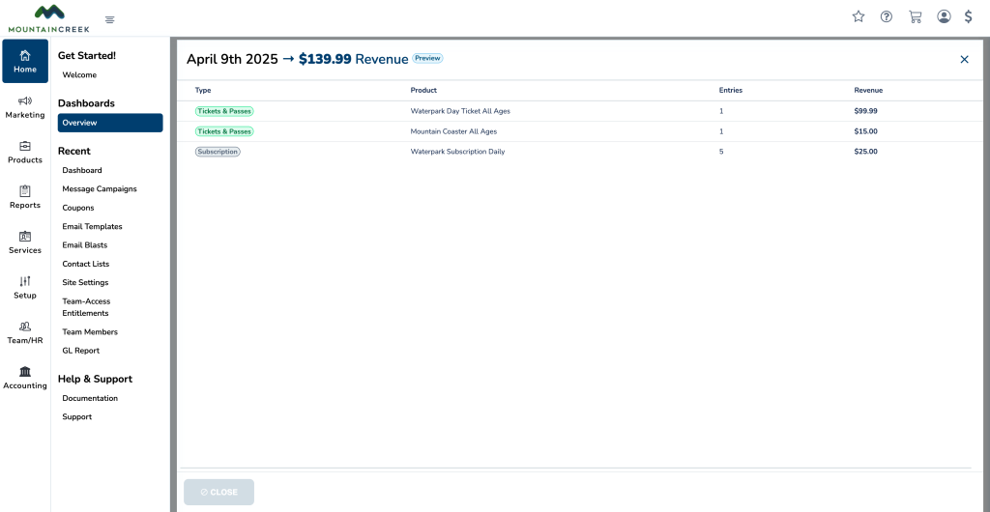Click the Entries column header
This screenshot has height=512, width=990.
(x=731, y=90)
